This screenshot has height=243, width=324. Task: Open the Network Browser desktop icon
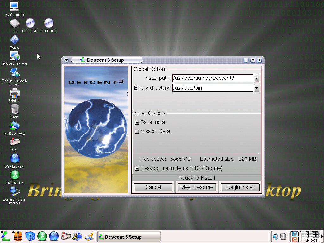click(x=15, y=56)
